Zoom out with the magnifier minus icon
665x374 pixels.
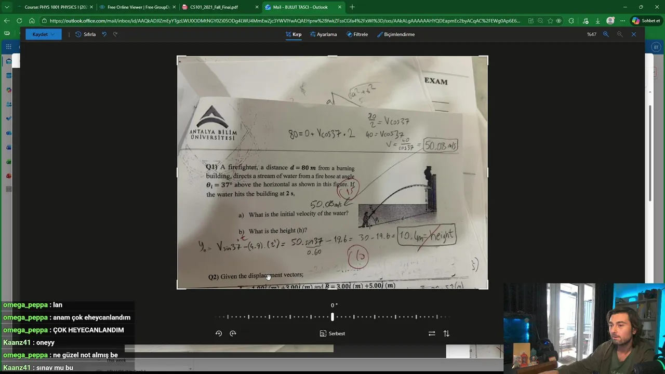620,34
